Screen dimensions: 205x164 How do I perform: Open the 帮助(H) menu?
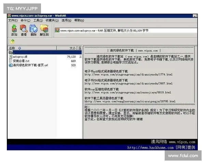79,20
